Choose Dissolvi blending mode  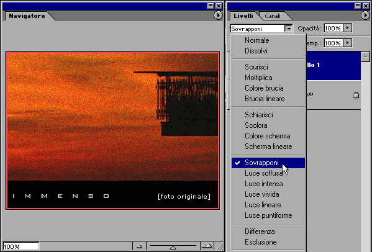pyautogui.click(x=268, y=51)
